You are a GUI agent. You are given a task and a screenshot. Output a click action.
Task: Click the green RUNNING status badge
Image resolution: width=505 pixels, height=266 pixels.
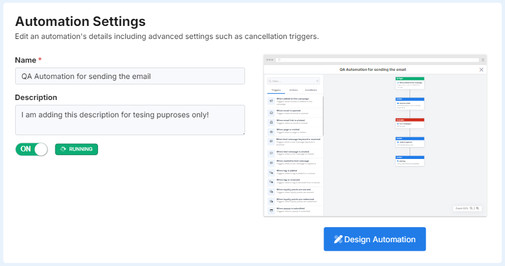point(76,149)
